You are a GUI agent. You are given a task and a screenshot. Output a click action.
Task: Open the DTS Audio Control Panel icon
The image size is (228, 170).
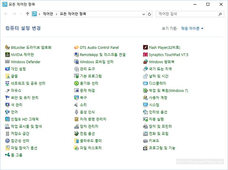point(76,47)
